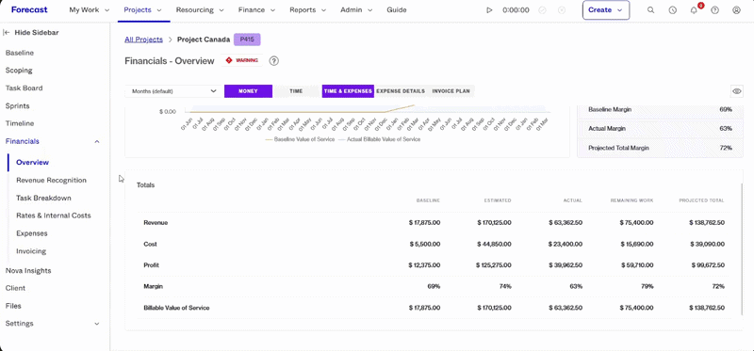
Task: Click the P415 project ID badge
Action: 247,40
